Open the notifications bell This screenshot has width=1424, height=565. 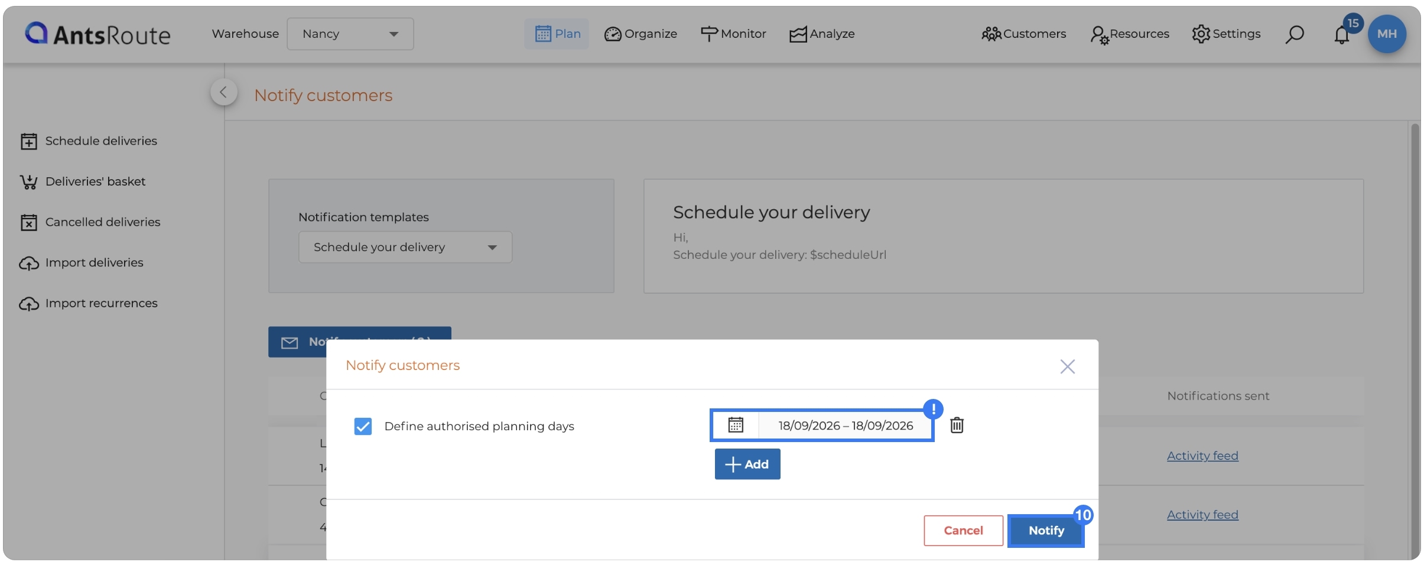[x=1342, y=35]
